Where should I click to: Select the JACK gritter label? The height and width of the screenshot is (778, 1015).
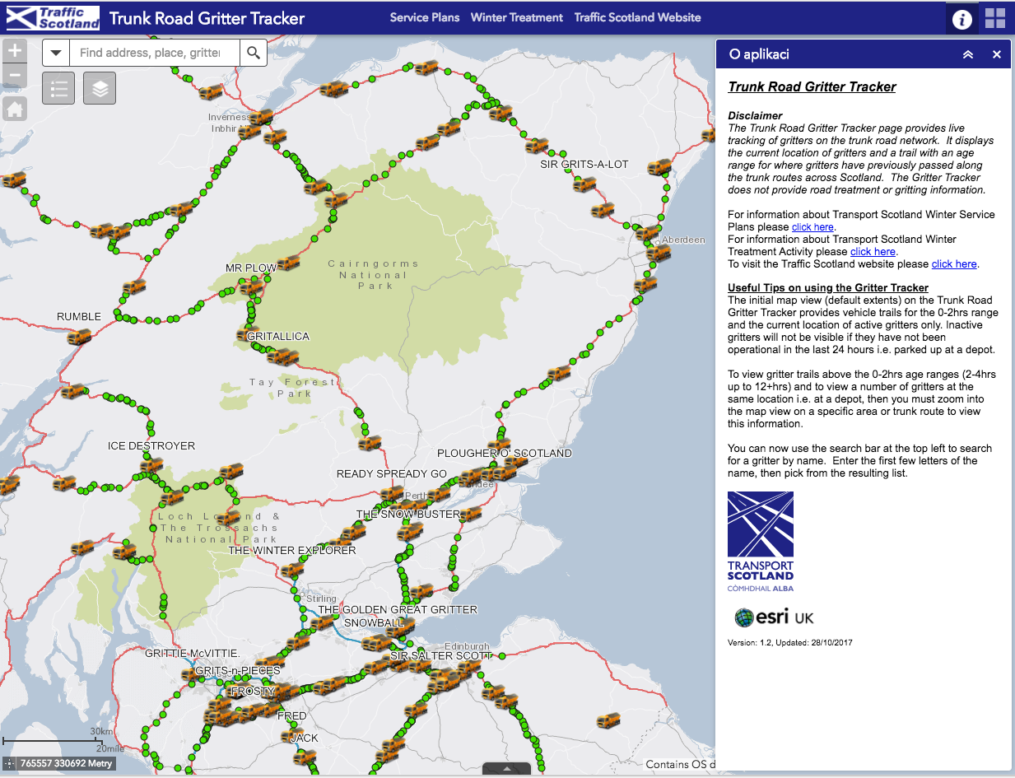[305, 738]
